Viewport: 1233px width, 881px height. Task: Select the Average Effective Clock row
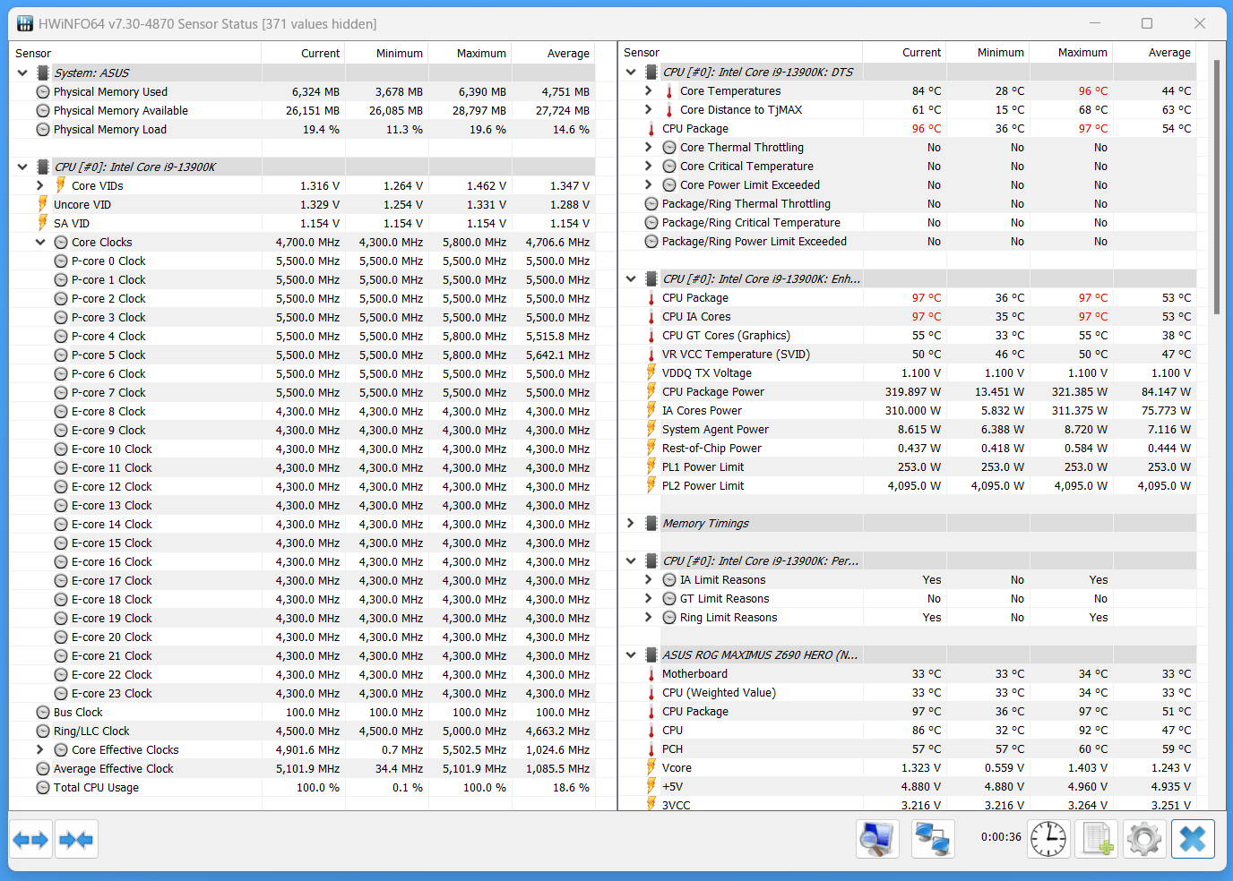[x=302, y=769]
